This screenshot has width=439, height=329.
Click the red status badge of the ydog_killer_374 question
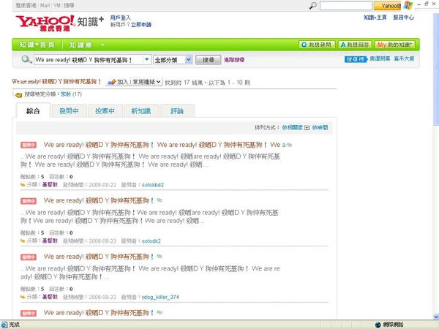(x=29, y=257)
